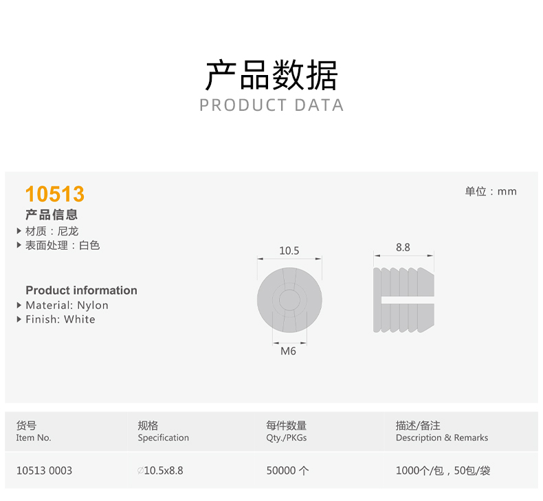Click the triangle bullet before Finish: White

pos(19,319)
